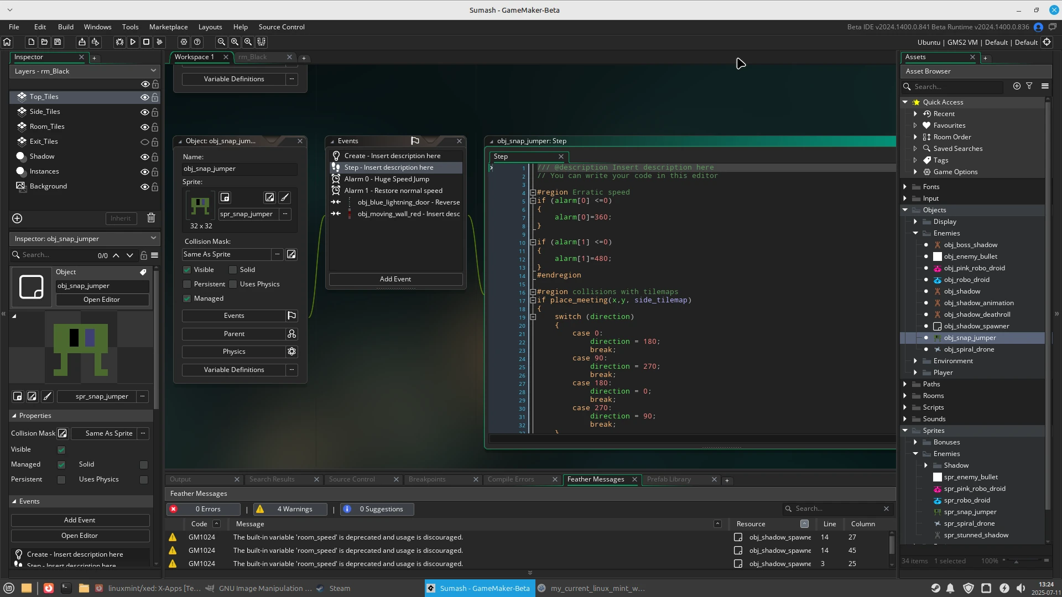Click the 4 Warnings filter button
The height and width of the screenshot is (597, 1062).
coord(290,509)
